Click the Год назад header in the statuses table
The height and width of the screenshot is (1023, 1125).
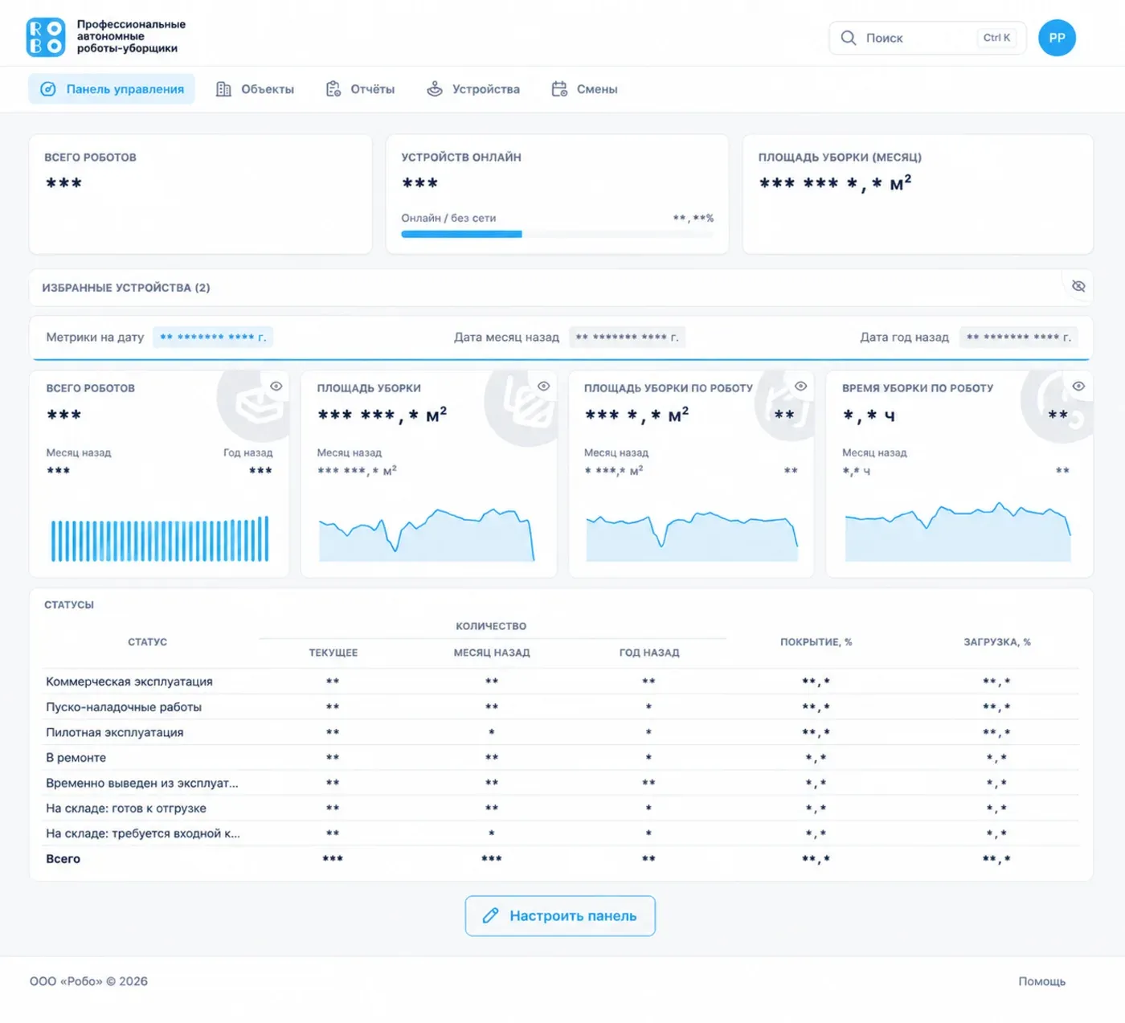pos(649,653)
